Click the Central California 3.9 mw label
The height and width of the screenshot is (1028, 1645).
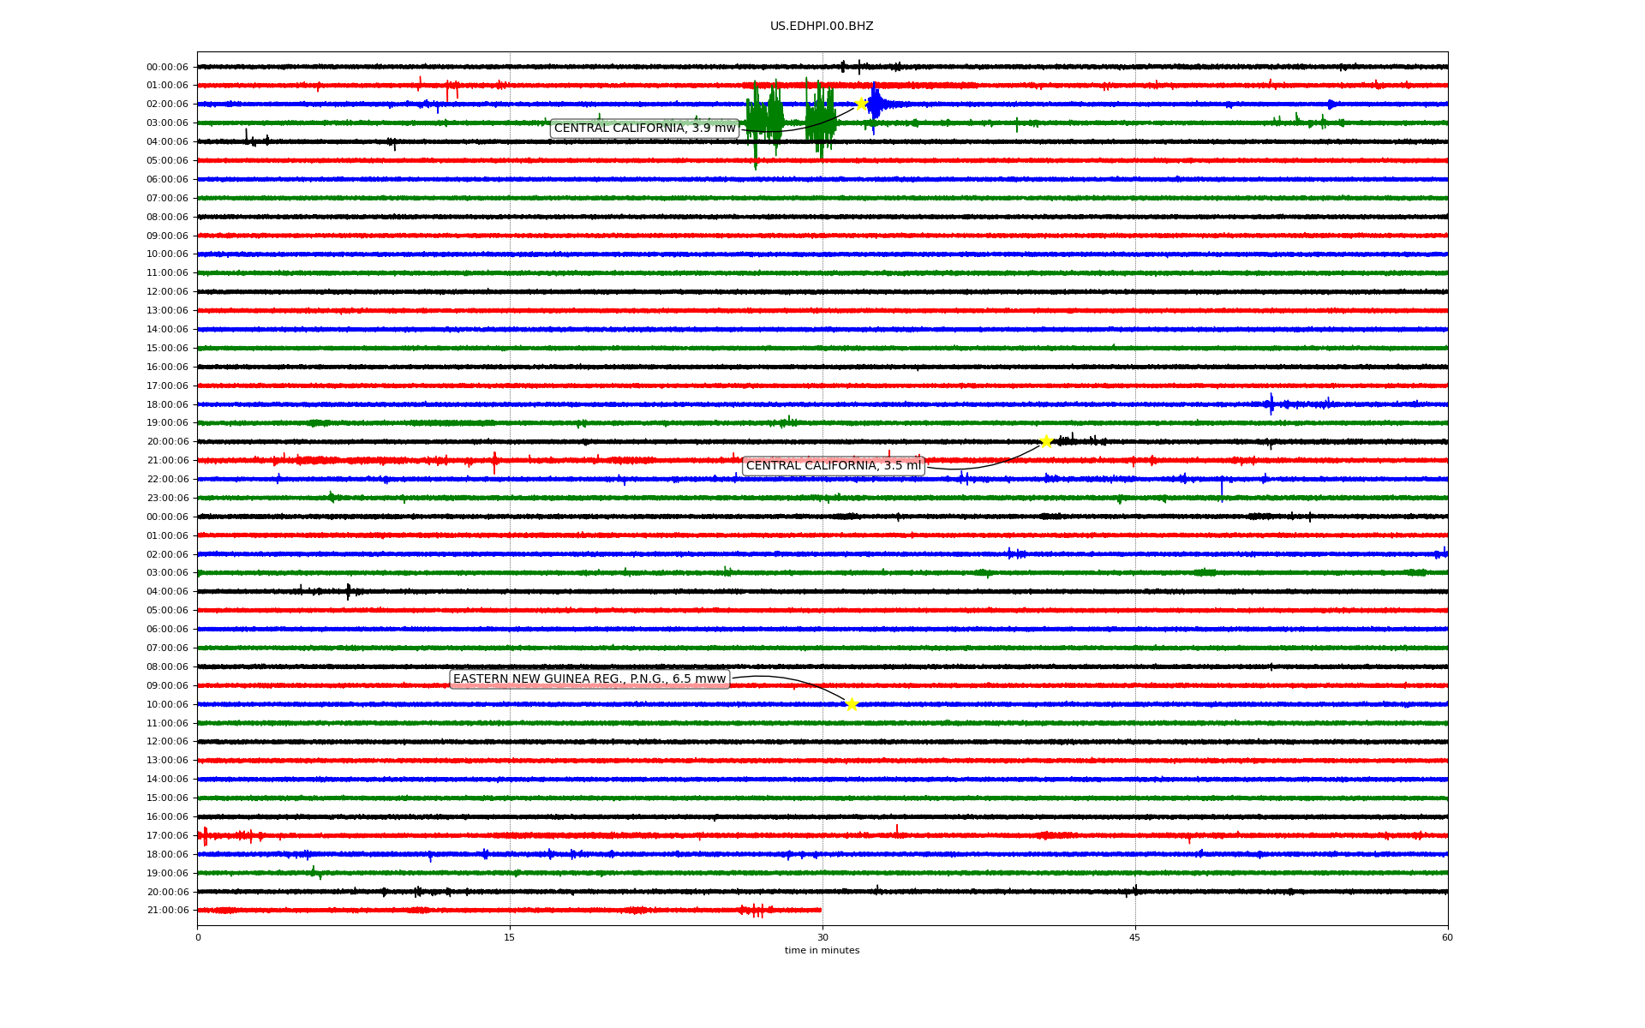(644, 128)
